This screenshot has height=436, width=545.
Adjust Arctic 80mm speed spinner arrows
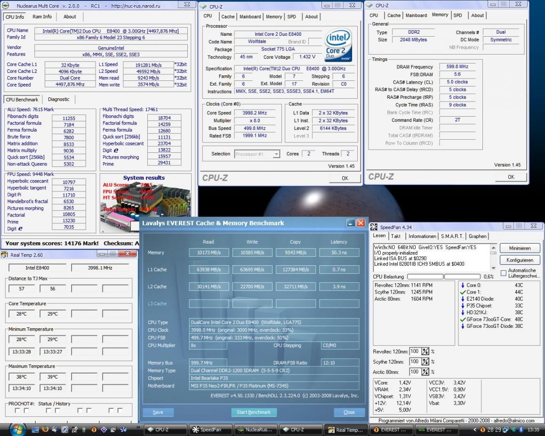pos(425,372)
